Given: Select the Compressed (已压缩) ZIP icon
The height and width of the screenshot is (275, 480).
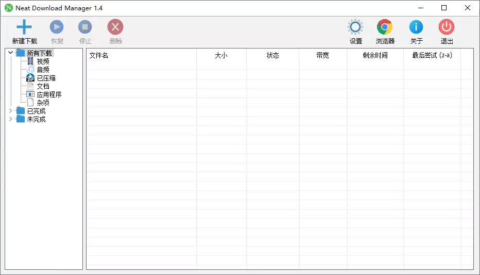Looking at the screenshot, I should (30, 77).
